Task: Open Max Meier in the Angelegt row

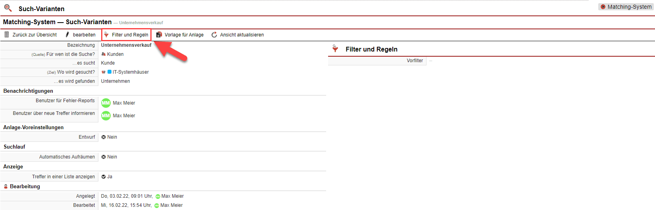Action: tap(172, 196)
